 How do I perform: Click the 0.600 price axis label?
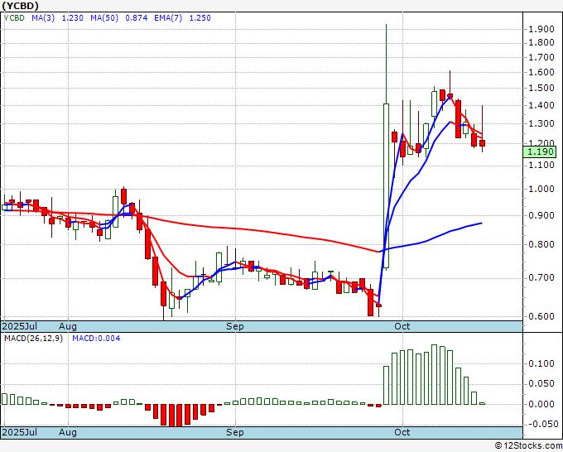(541, 317)
